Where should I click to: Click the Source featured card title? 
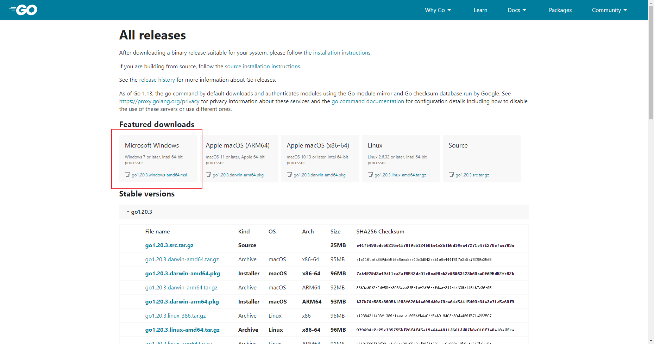coord(458,145)
